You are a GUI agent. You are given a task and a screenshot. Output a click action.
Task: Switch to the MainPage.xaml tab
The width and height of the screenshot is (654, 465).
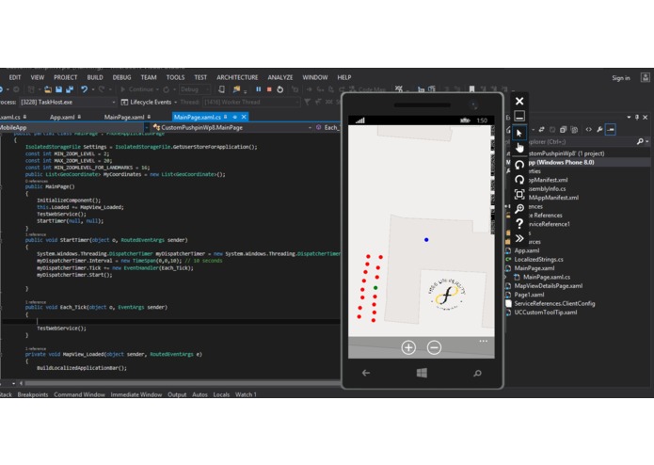pos(124,117)
